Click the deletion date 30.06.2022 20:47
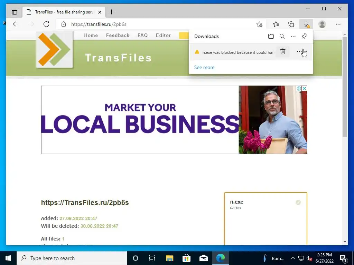Viewport: 354px width, 265px height. [x=99, y=226]
